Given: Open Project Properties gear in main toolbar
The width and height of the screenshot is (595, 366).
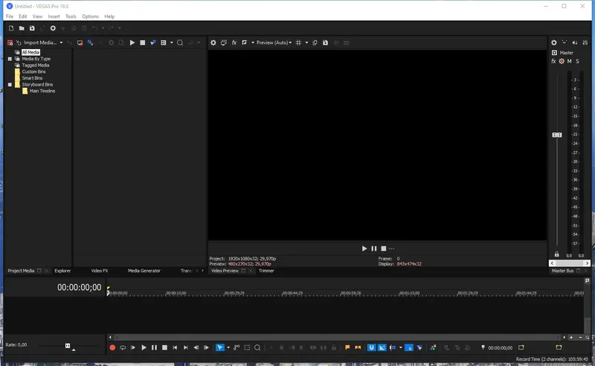Looking at the screenshot, I should point(53,28).
